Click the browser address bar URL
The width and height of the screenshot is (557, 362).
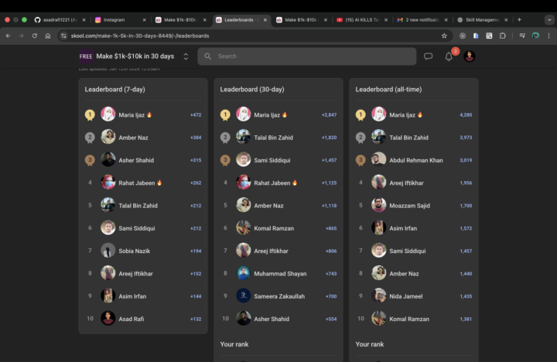coord(140,36)
